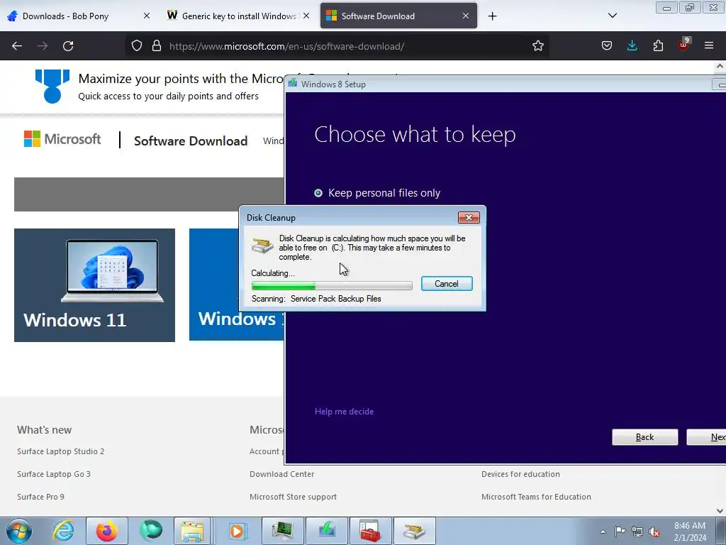Click the site security padlock icon
Image resolution: width=726 pixels, height=545 pixels.
pyautogui.click(x=157, y=46)
